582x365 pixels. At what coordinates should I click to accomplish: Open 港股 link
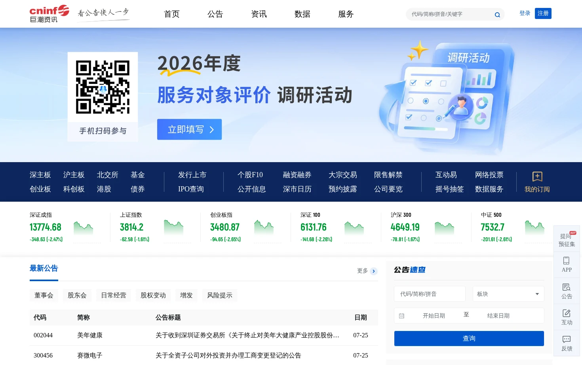pyautogui.click(x=104, y=189)
